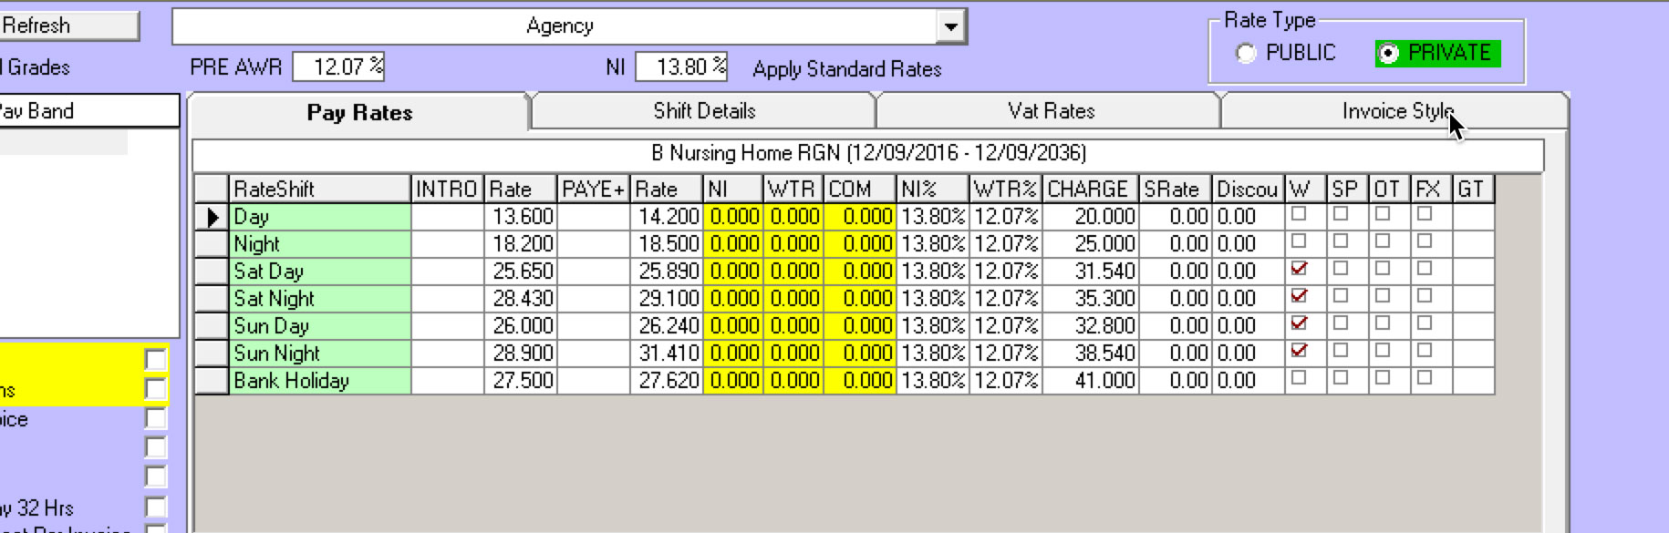The width and height of the screenshot is (1669, 533).
Task: Click the Pay Rates tab
Action: (359, 113)
